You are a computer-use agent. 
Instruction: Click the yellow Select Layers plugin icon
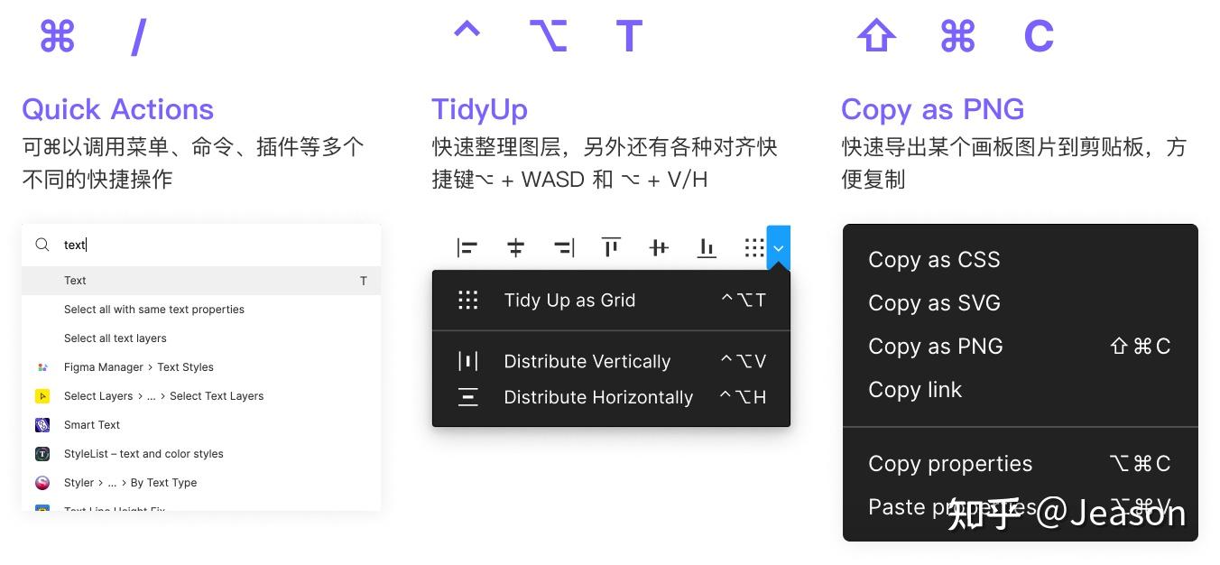pos(42,396)
